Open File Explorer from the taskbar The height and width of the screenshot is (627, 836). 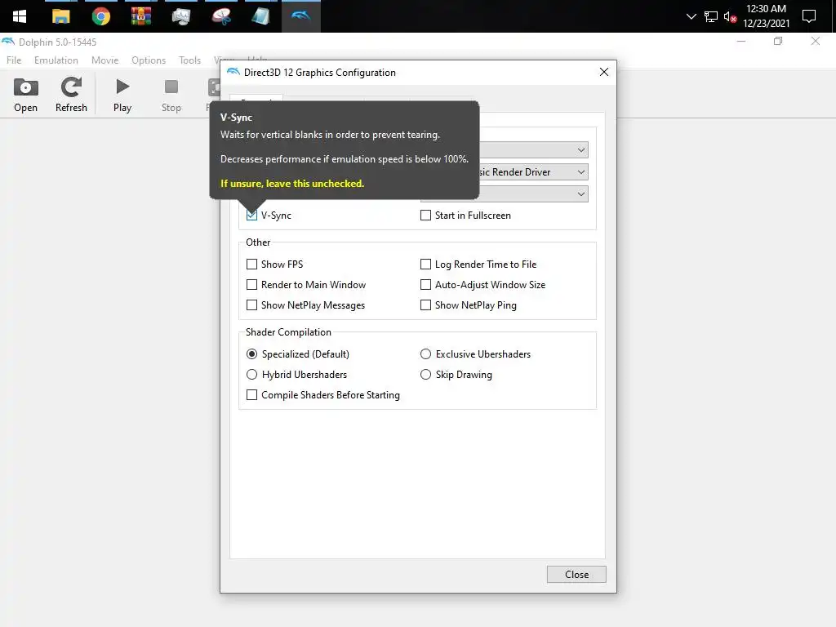pos(60,16)
